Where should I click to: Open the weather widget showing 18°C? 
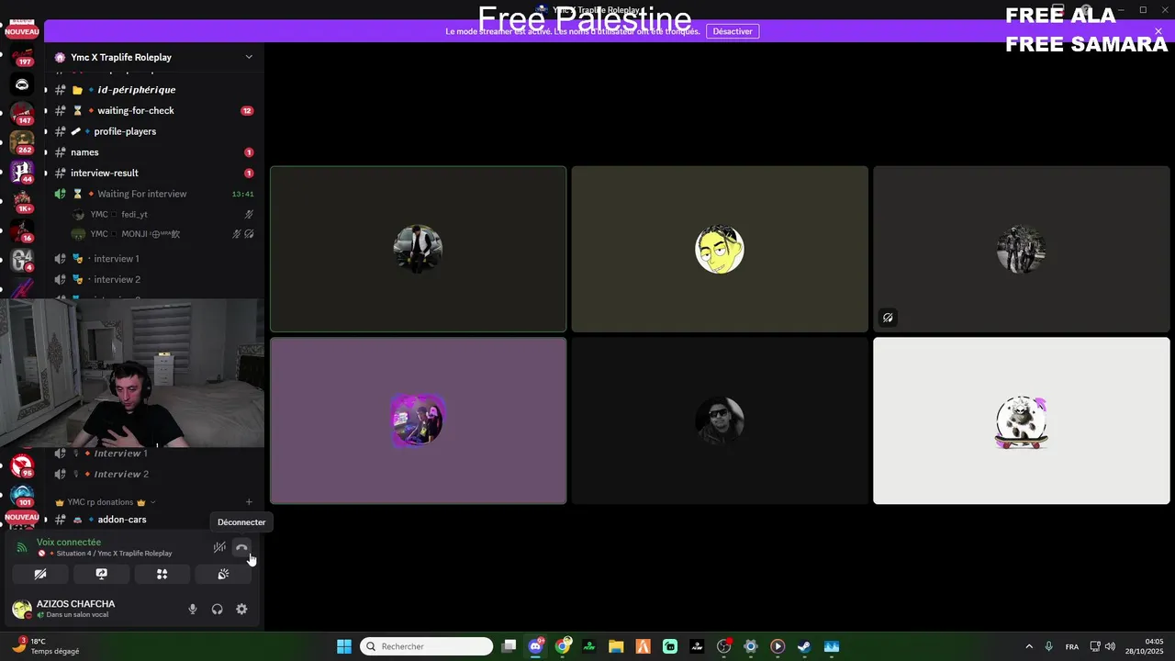(46, 646)
